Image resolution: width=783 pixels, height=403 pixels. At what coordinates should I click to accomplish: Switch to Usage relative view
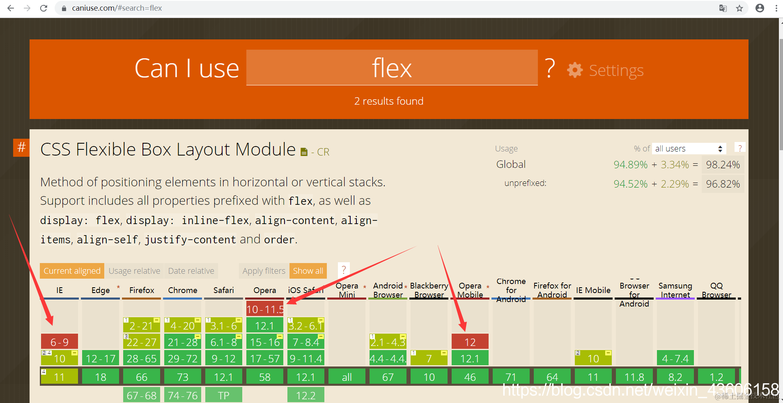click(134, 271)
